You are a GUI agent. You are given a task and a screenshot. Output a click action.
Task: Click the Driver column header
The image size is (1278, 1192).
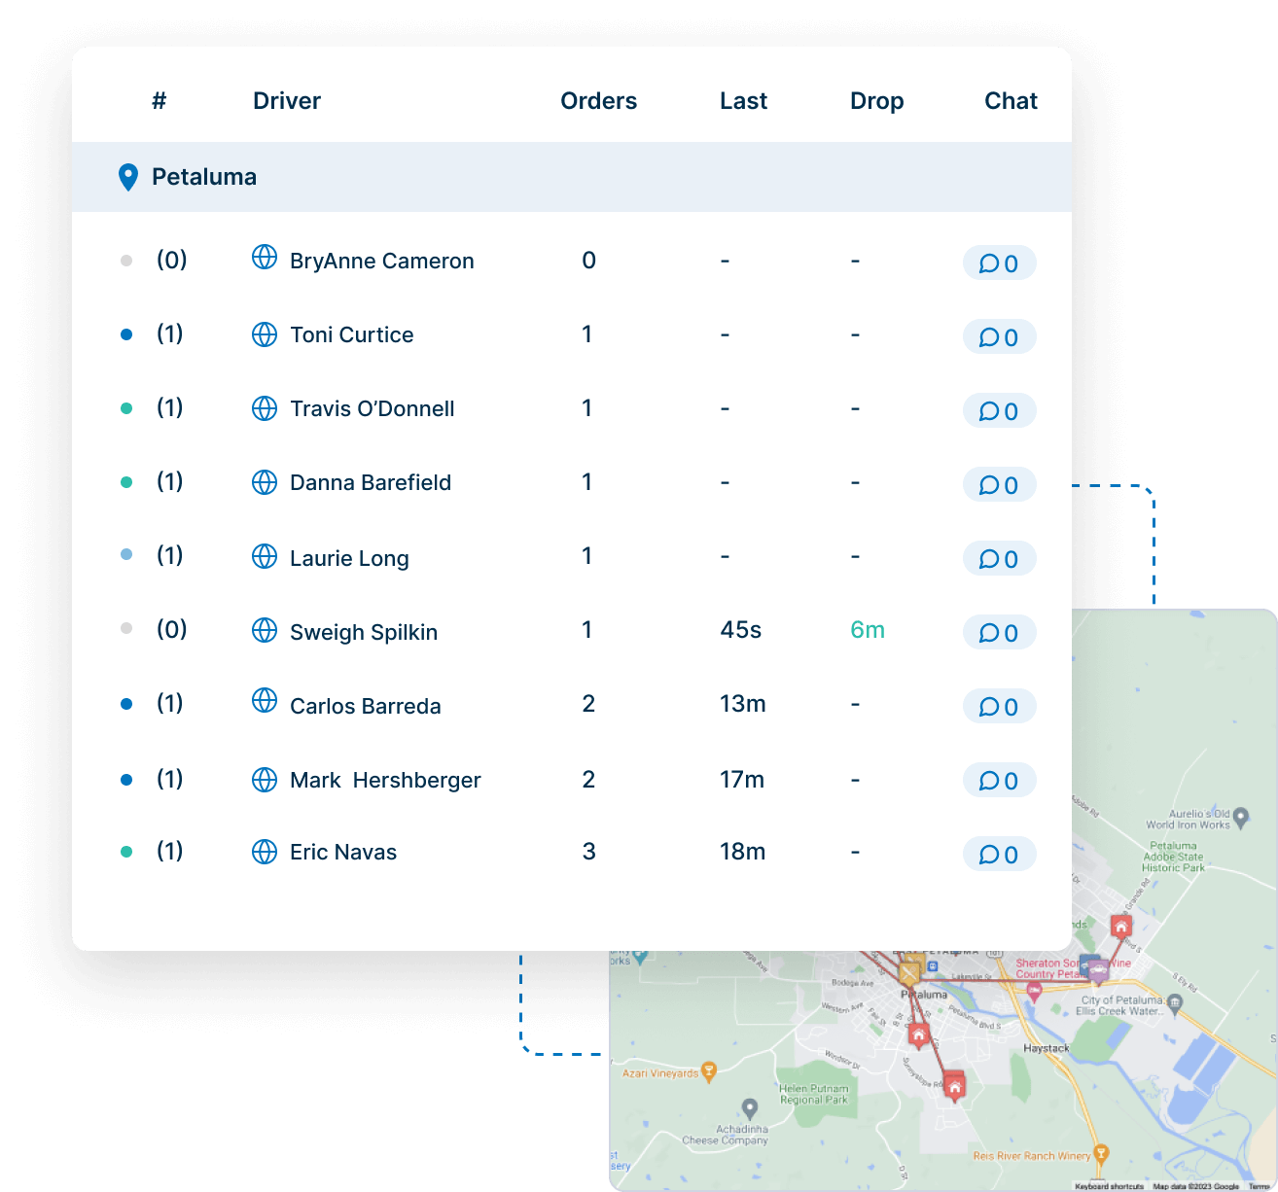click(287, 101)
